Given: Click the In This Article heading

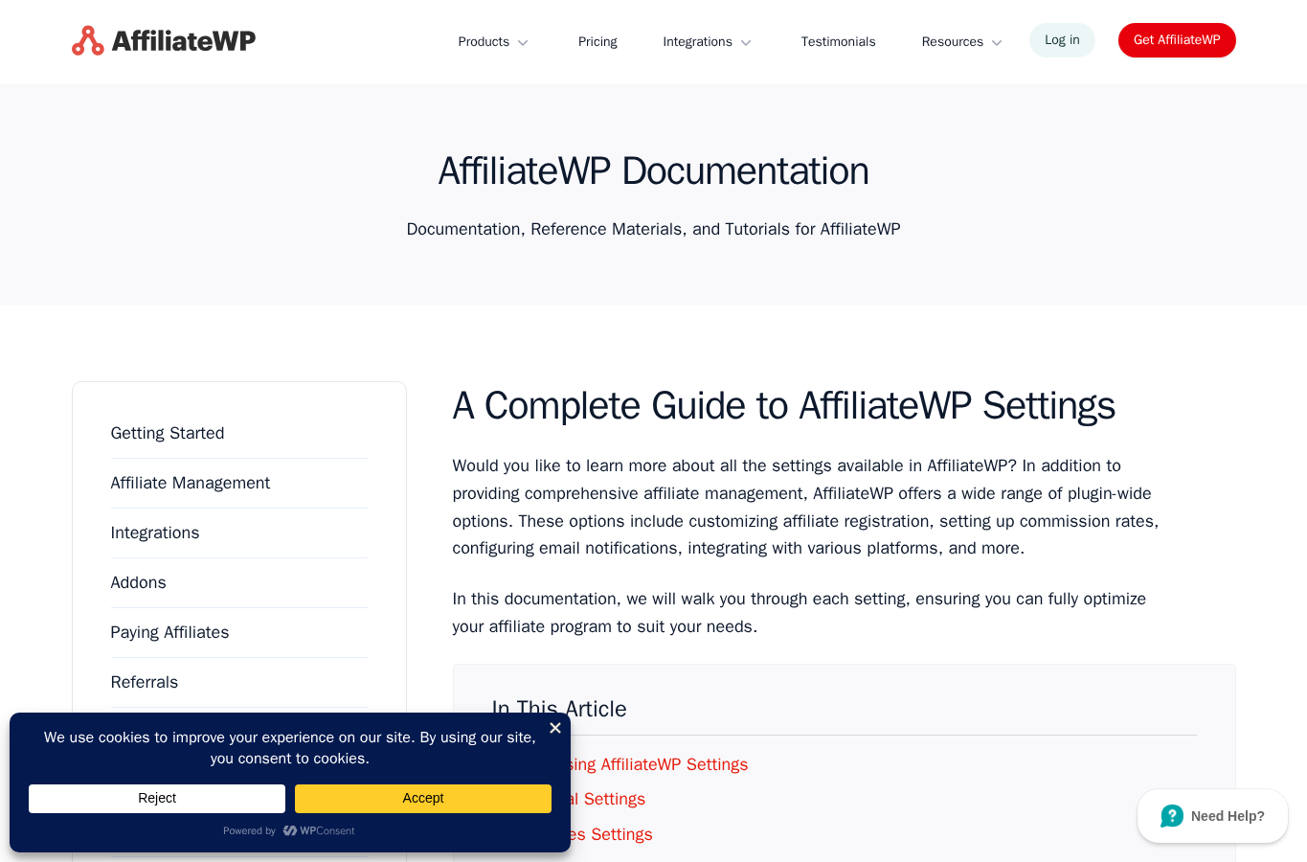Looking at the screenshot, I should [x=559, y=709].
